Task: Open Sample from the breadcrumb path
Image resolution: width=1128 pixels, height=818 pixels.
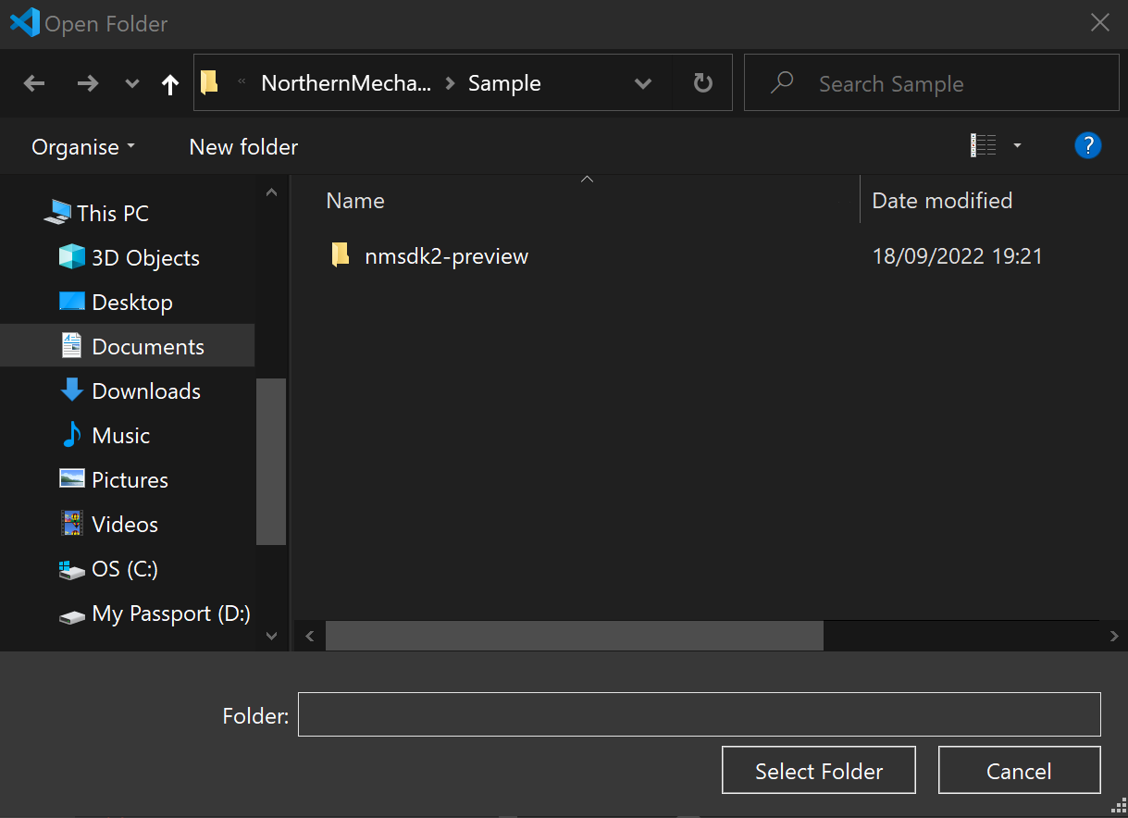Action: click(503, 82)
